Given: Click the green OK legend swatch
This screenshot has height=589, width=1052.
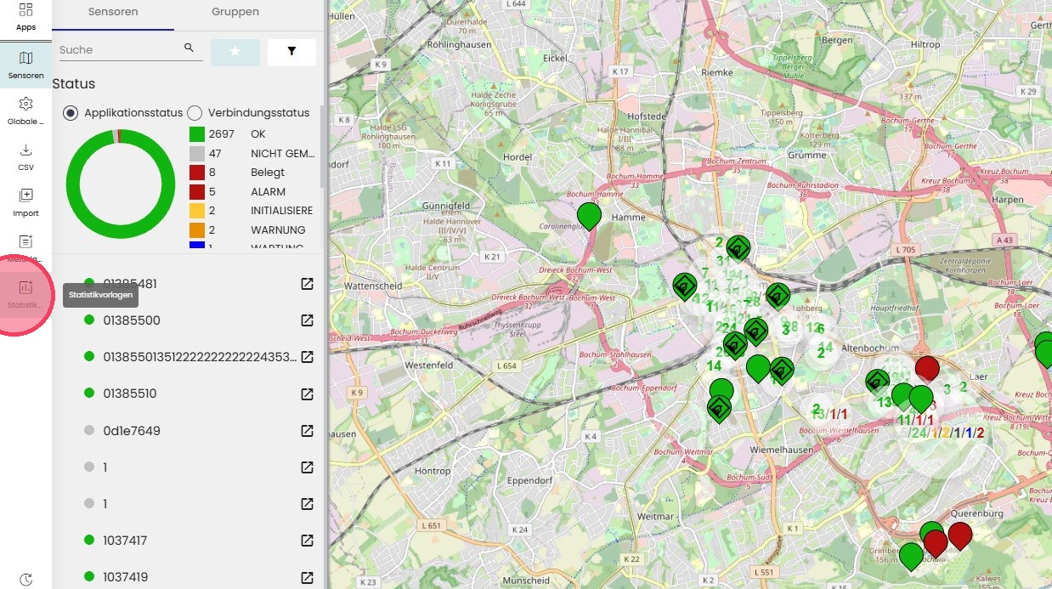Looking at the screenshot, I should coord(197,134).
